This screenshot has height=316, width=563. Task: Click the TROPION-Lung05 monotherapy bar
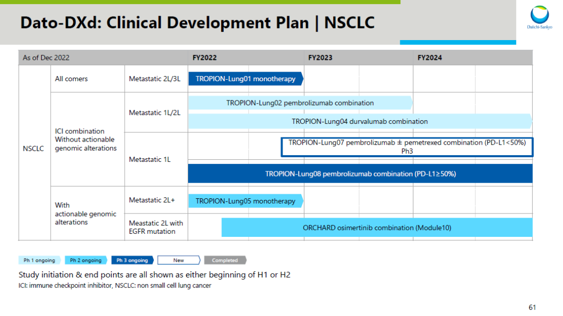point(245,201)
